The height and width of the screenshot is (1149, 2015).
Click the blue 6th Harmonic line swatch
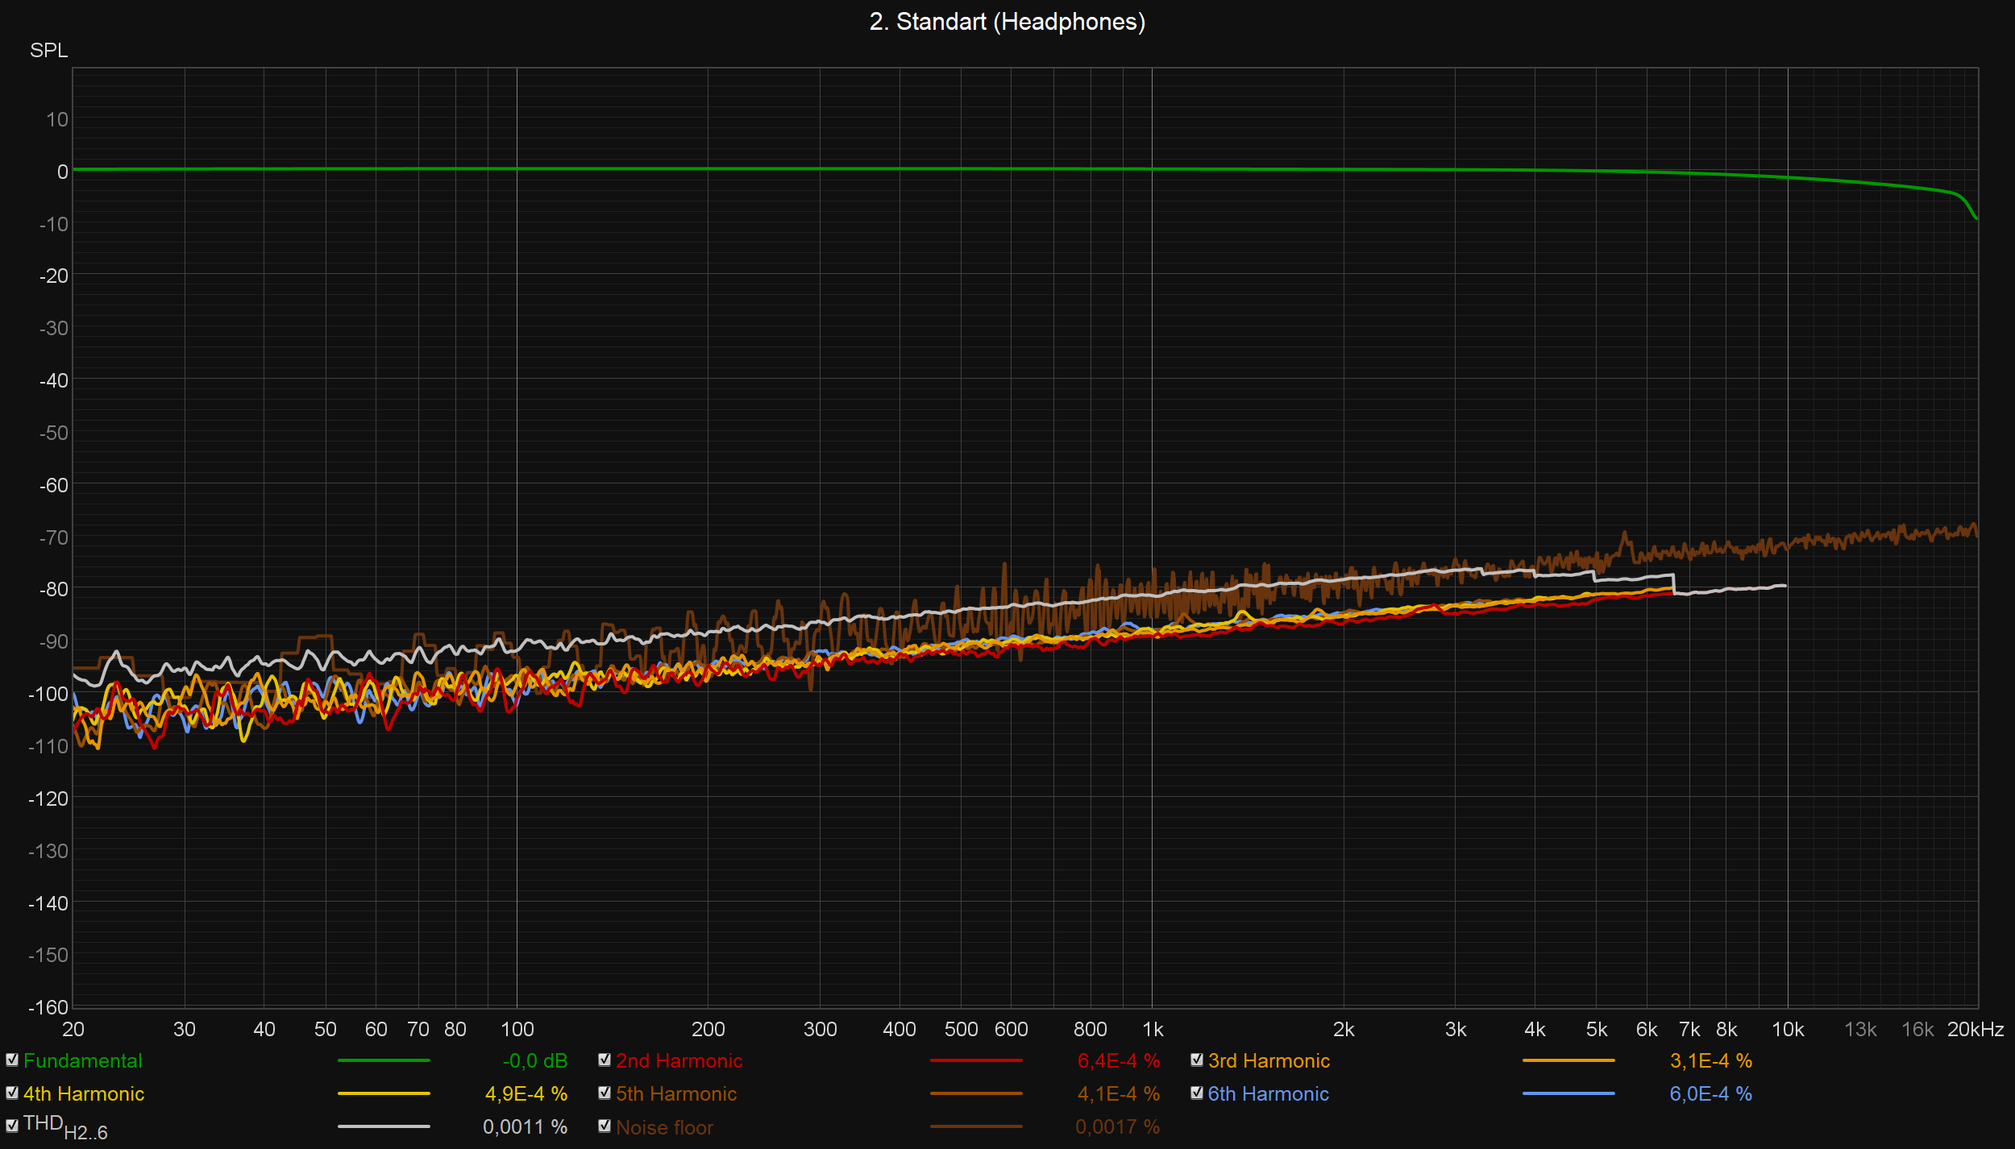(x=1568, y=1094)
